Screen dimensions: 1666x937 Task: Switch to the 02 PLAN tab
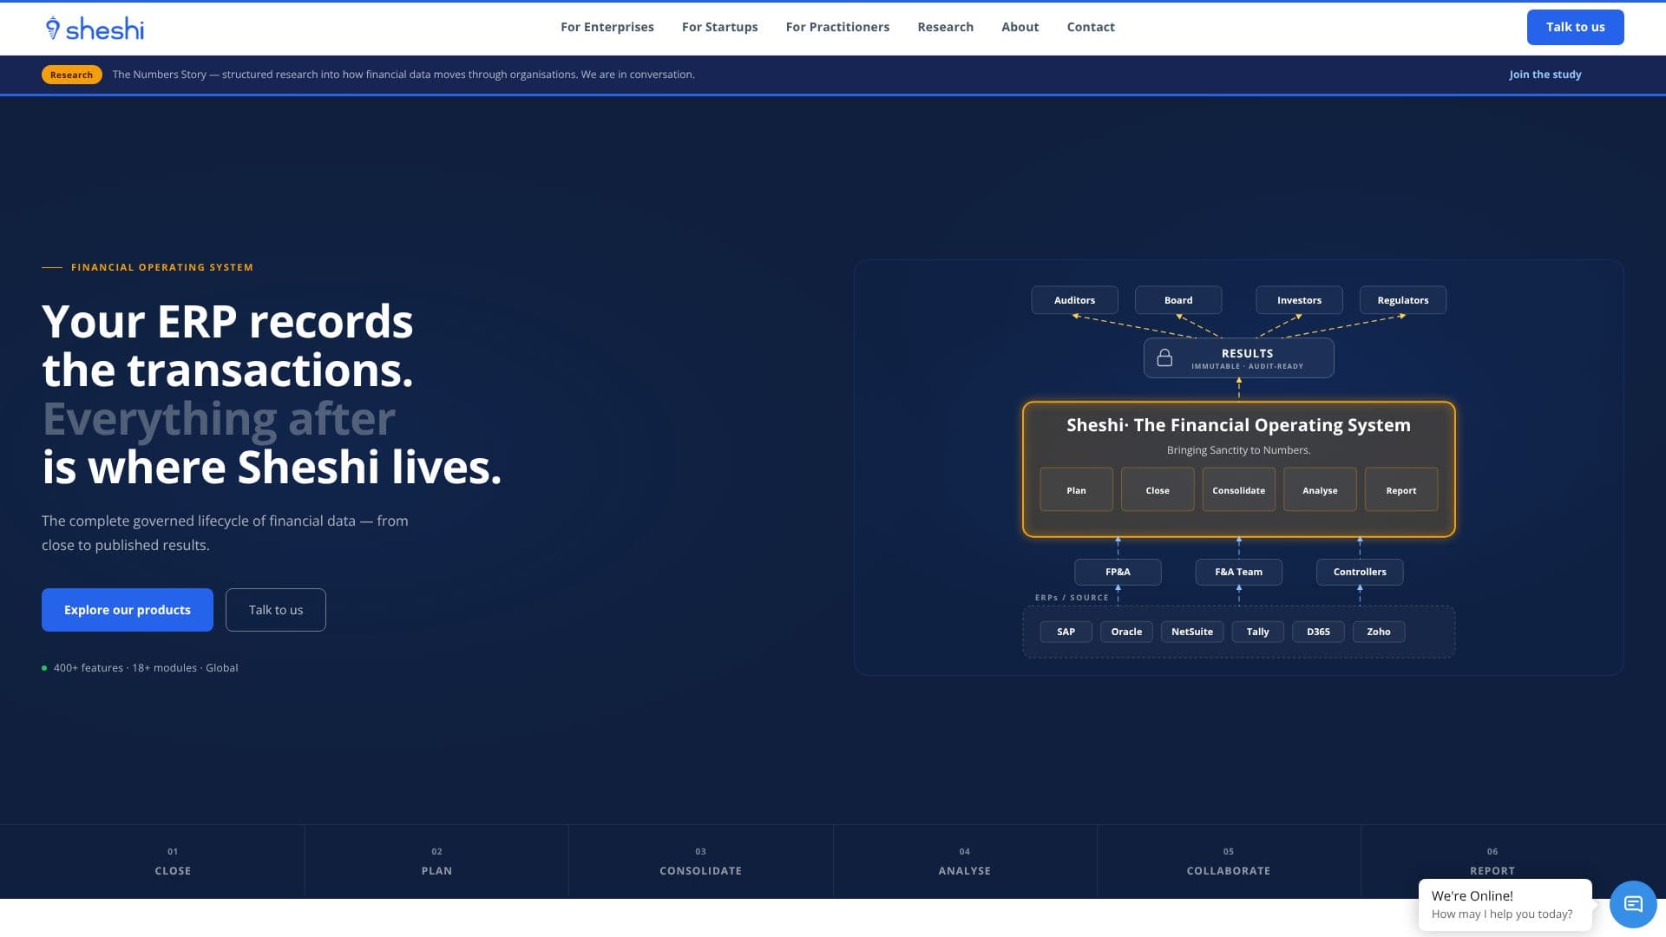point(436,862)
